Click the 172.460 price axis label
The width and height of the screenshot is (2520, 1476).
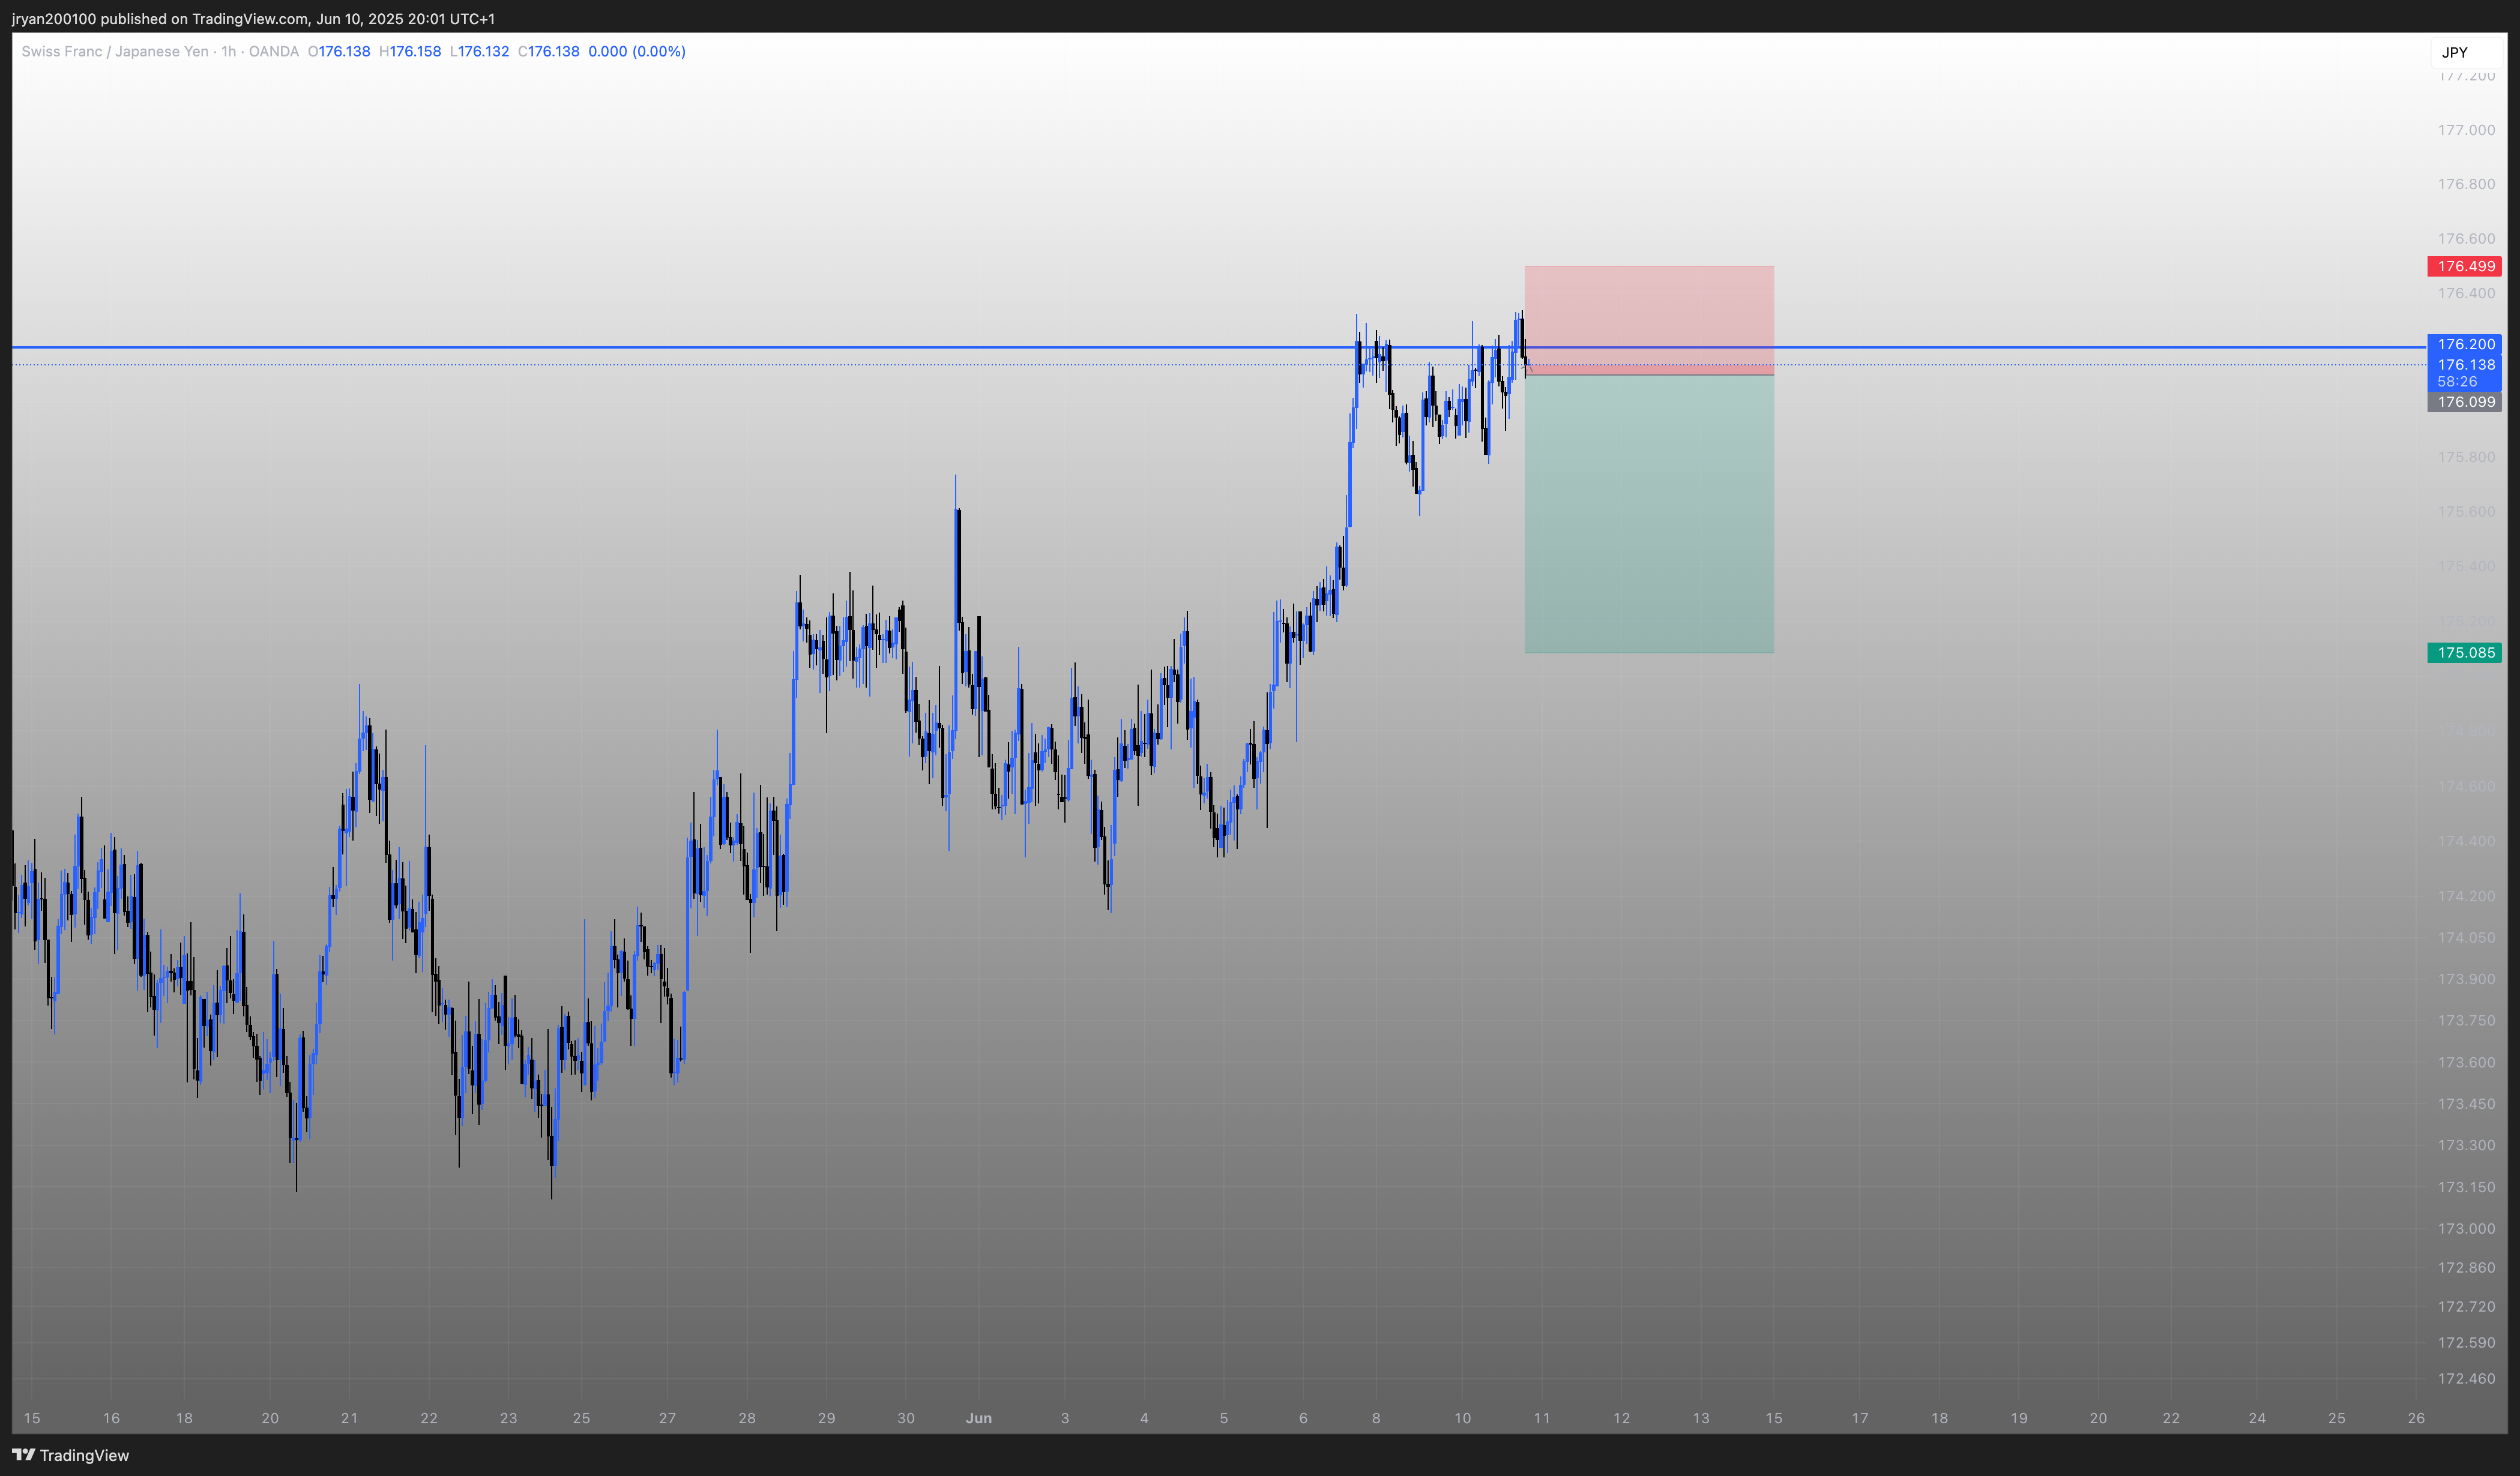2466,1378
